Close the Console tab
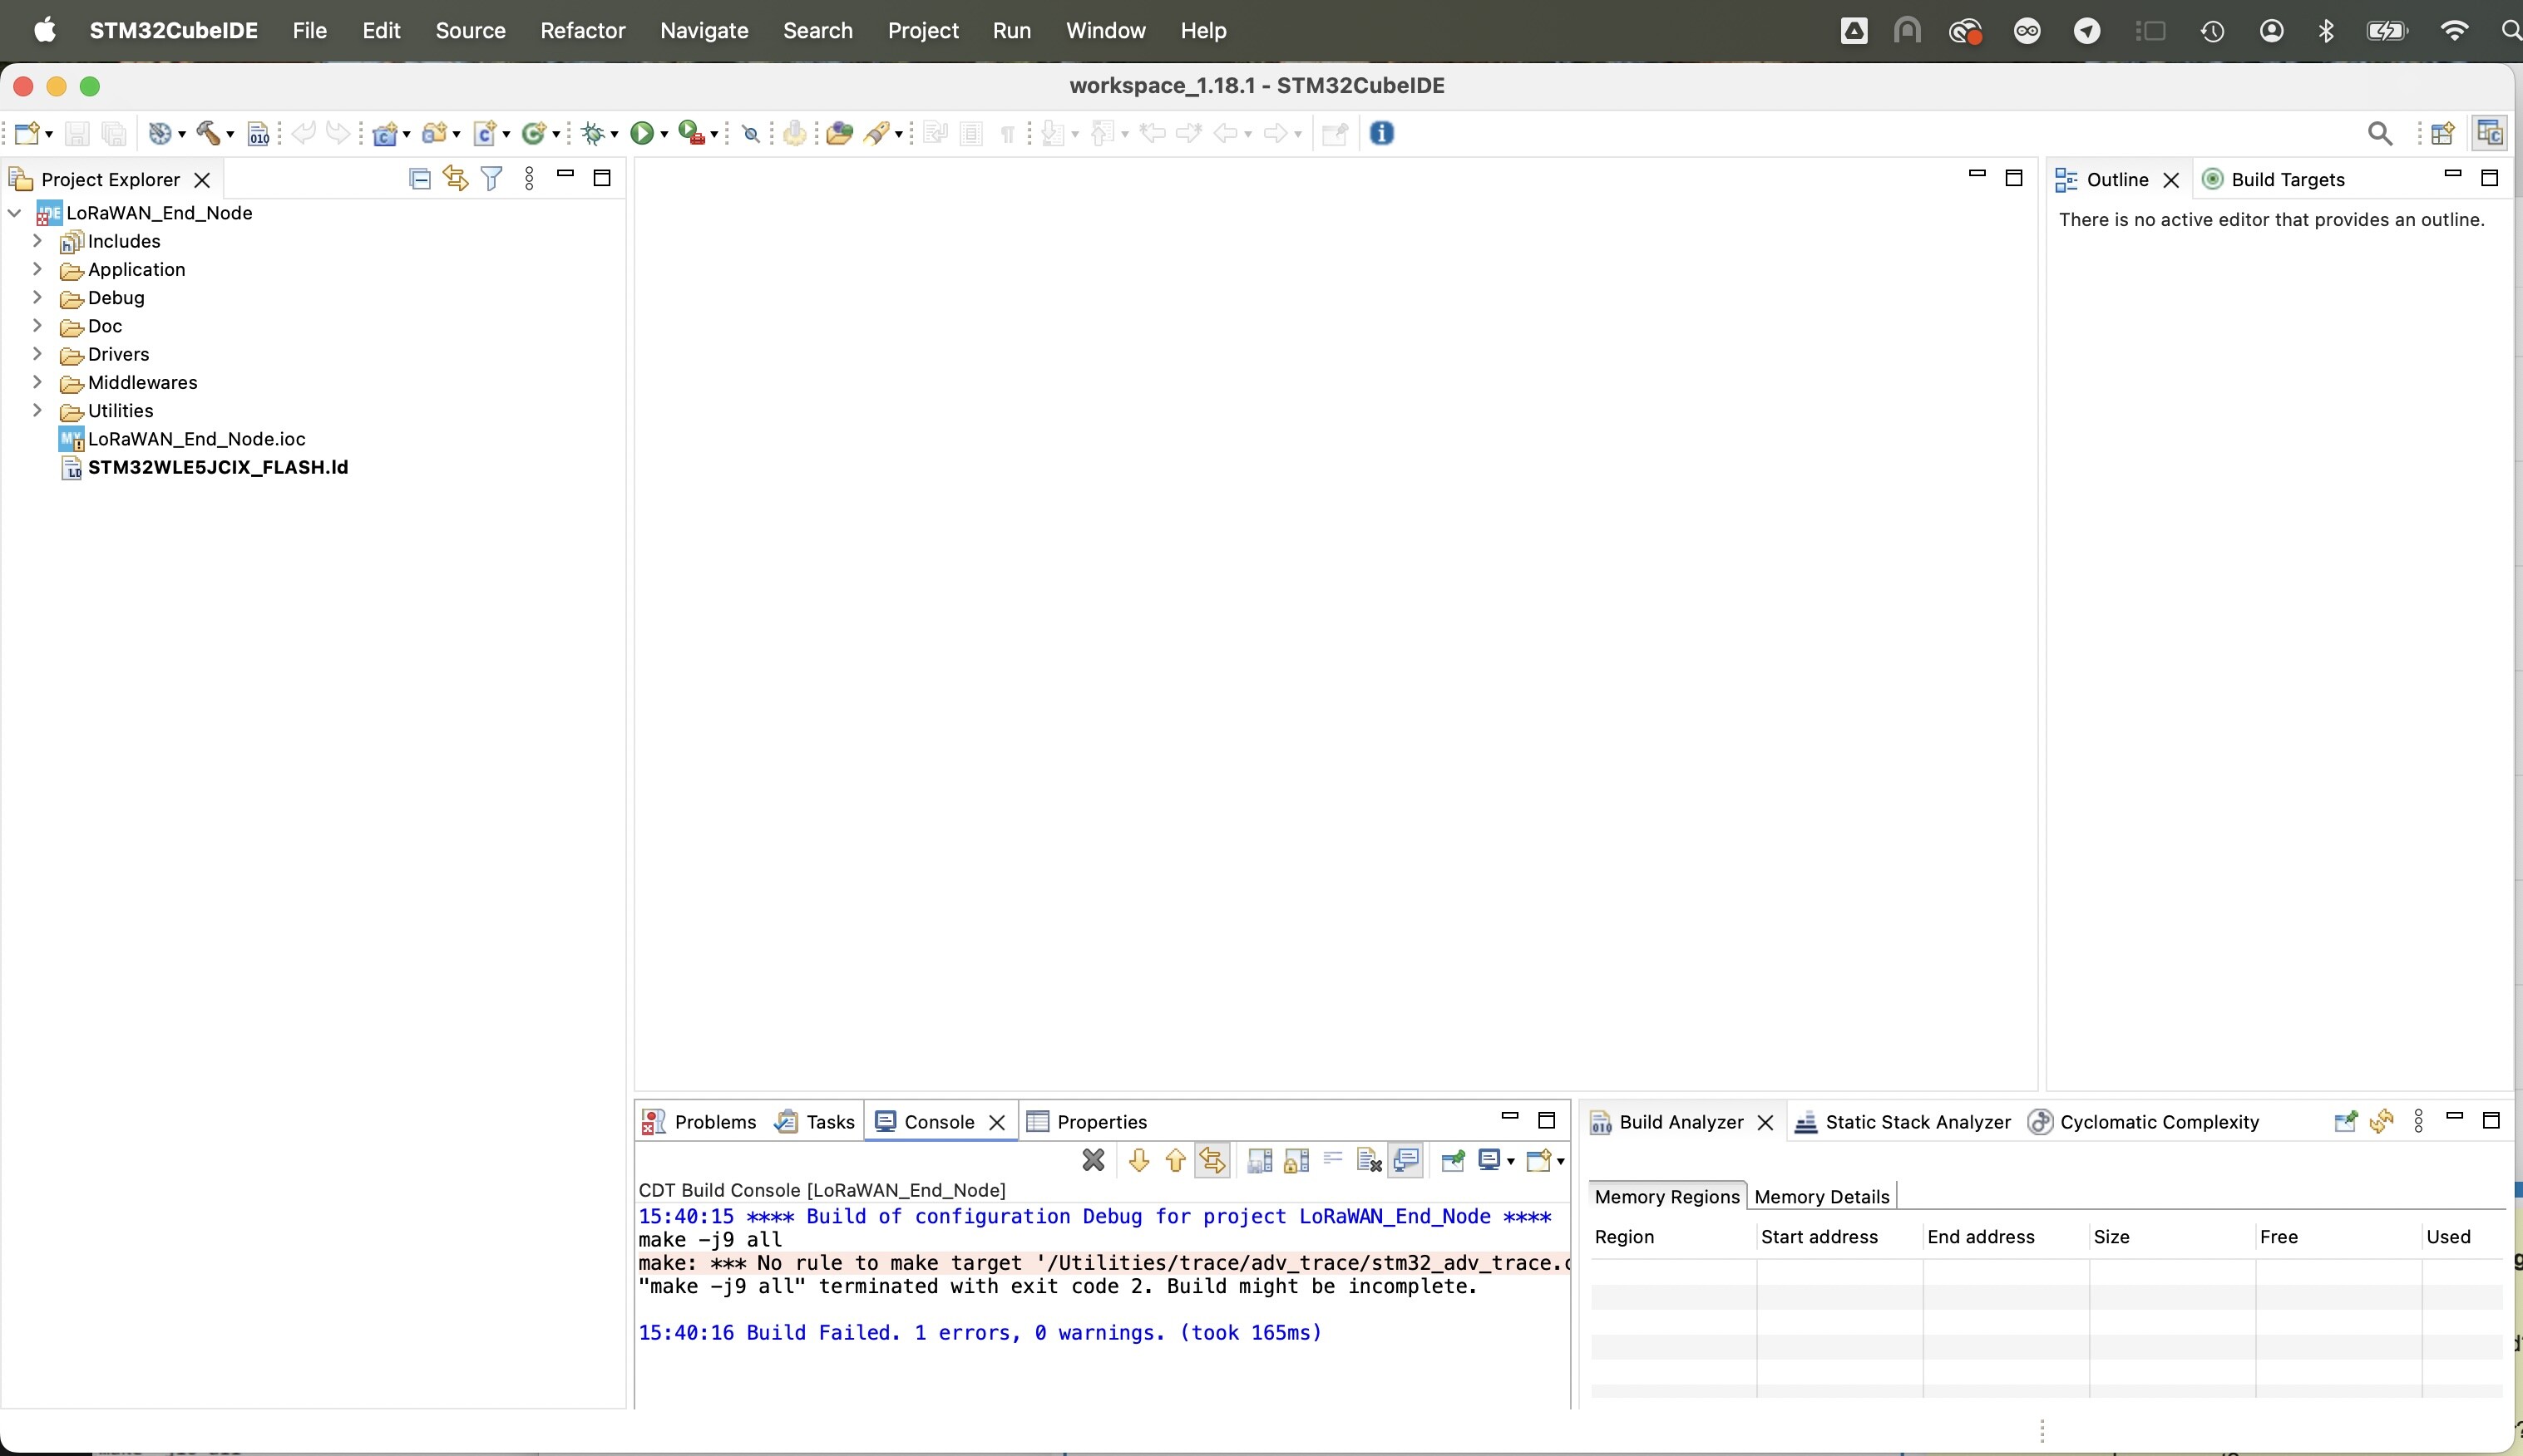 pyautogui.click(x=996, y=1123)
